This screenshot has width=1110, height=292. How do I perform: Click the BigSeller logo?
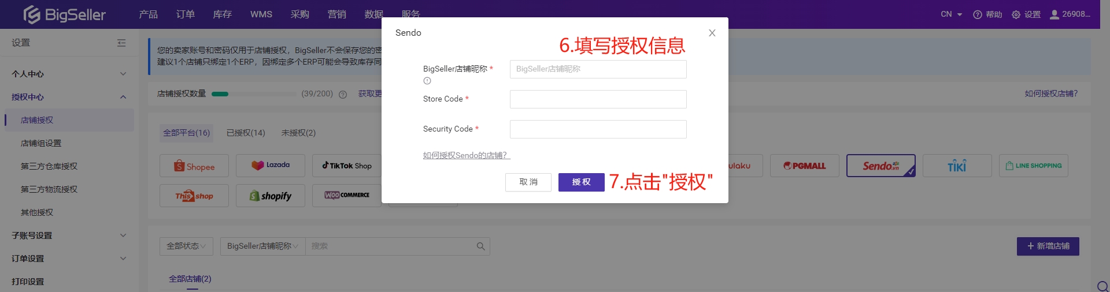64,14
